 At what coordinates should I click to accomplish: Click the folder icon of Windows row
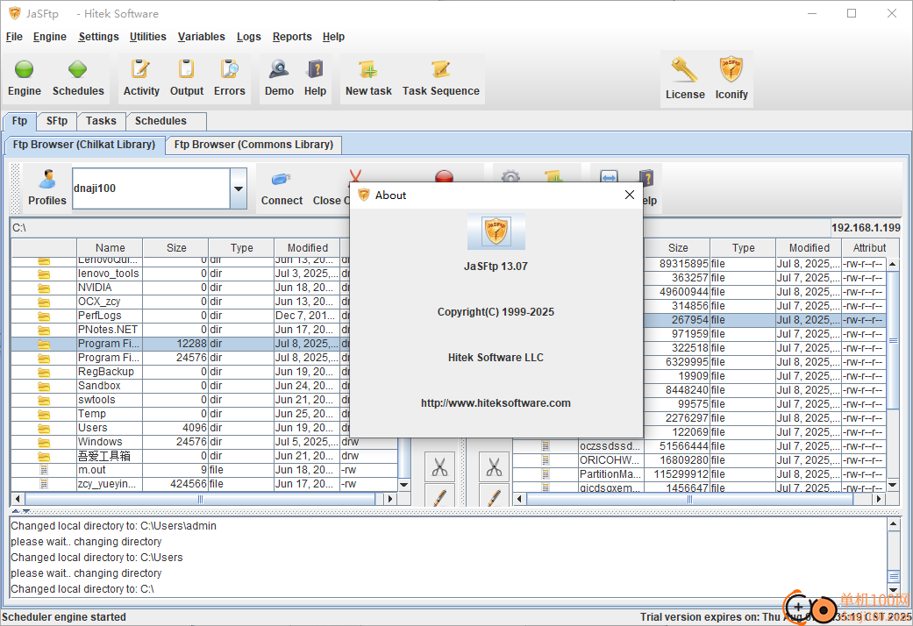coord(44,442)
